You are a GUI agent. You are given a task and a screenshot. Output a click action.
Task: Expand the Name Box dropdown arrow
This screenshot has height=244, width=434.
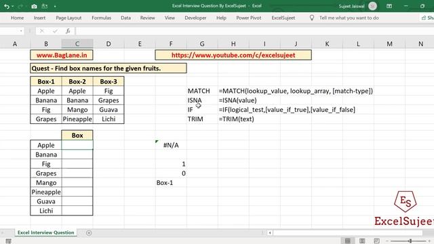coord(21,31)
